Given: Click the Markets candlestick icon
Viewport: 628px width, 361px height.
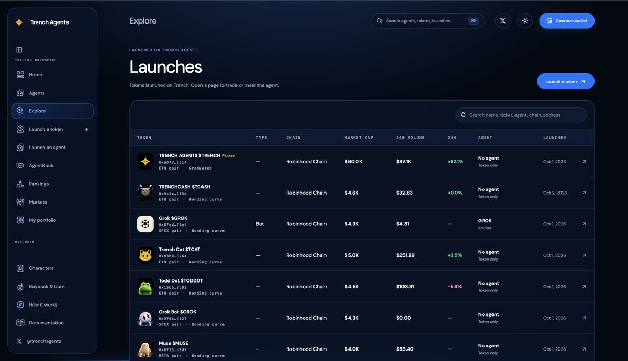Looking at the screenshot, I should 20,202.
